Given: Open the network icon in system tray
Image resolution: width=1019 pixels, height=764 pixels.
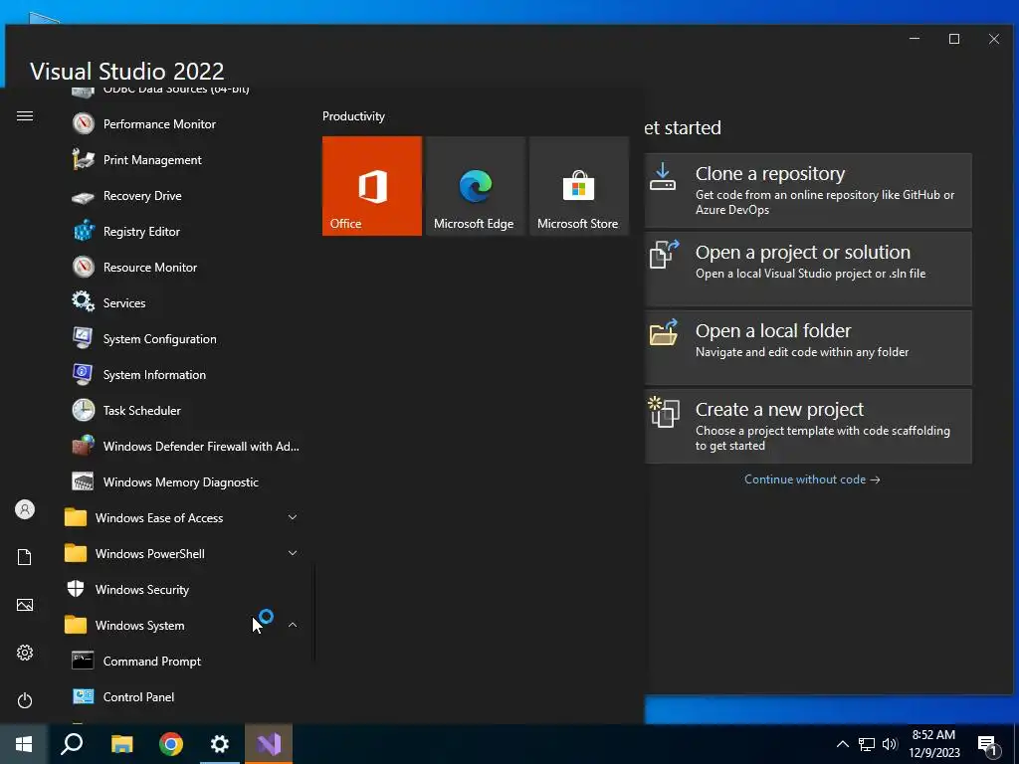Looking at the screenshot, I should pyautogui.click(x=867, y=744).
